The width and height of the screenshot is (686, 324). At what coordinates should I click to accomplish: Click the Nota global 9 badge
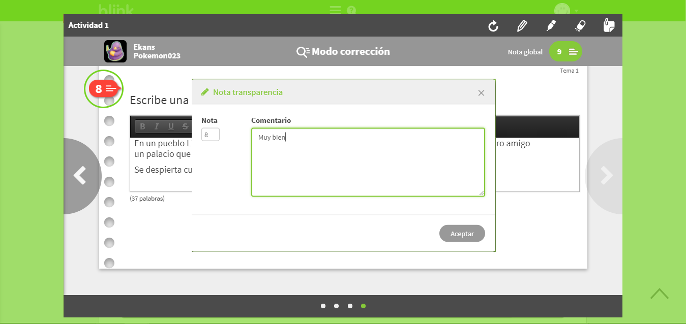click(565, 52)
